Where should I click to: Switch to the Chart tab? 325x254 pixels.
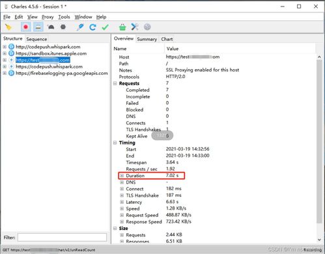(x=167, y=39)
